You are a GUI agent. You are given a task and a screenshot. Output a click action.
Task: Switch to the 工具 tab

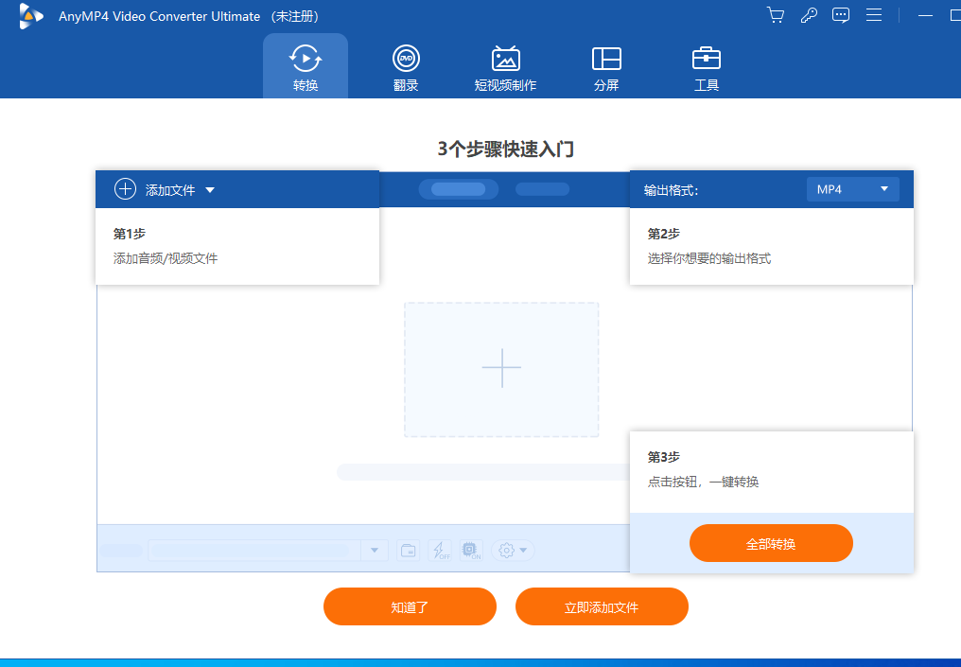pos(706,66)
